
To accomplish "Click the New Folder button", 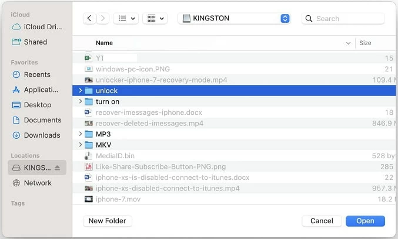I will point(108,221).
